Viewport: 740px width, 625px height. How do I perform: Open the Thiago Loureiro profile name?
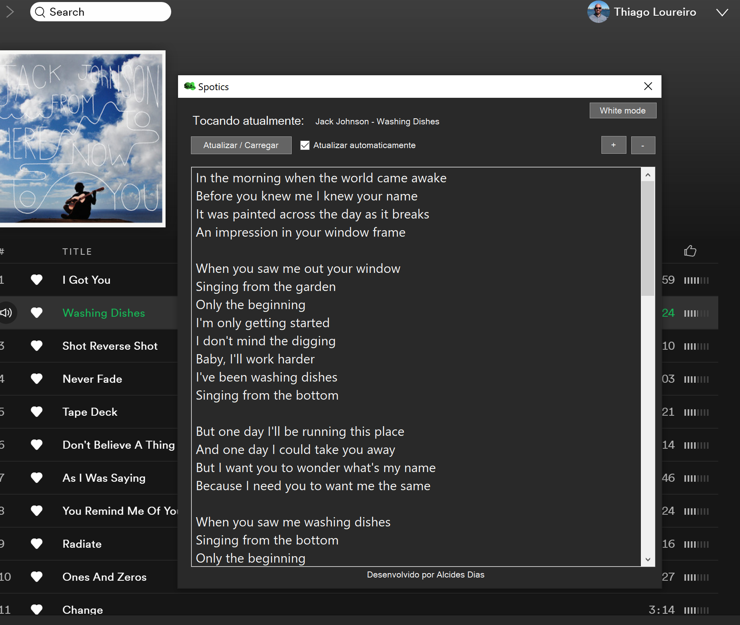(x=655, y=12)
